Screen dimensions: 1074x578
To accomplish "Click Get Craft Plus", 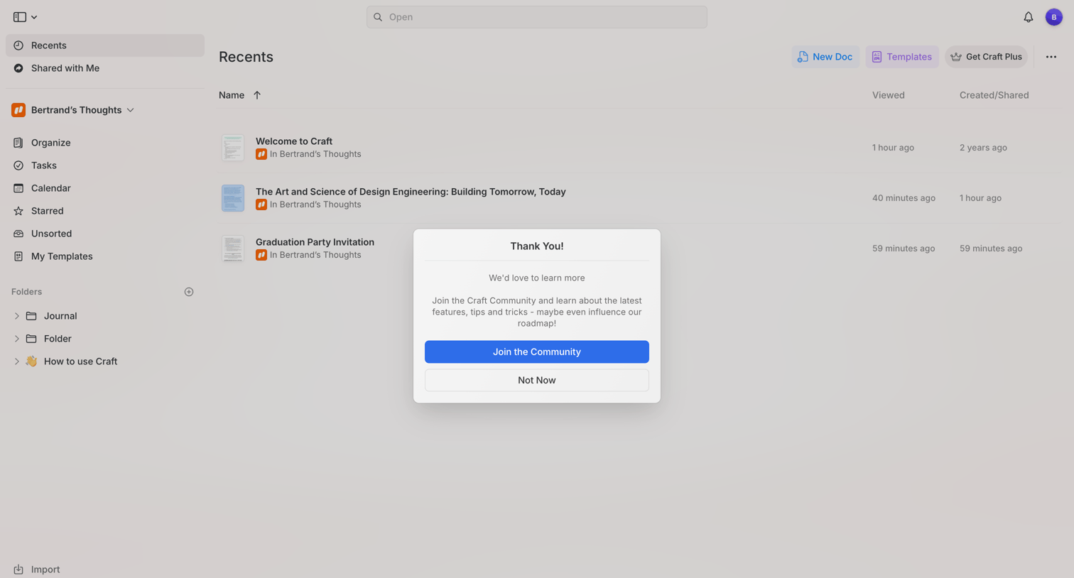I will point(986,57).
